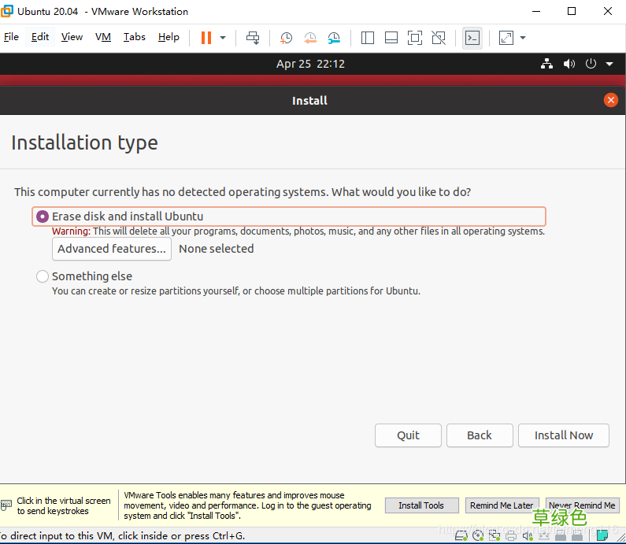Image resolution: width=626 pixels, height=544 pixels.
Task: Open the Tabs menu
Action: coord(134,37)
